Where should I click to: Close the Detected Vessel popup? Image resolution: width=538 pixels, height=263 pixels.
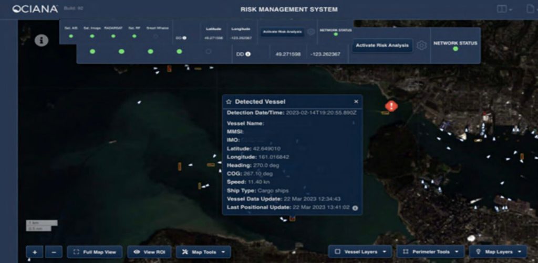pyautogui.click(x=356, y=102)
